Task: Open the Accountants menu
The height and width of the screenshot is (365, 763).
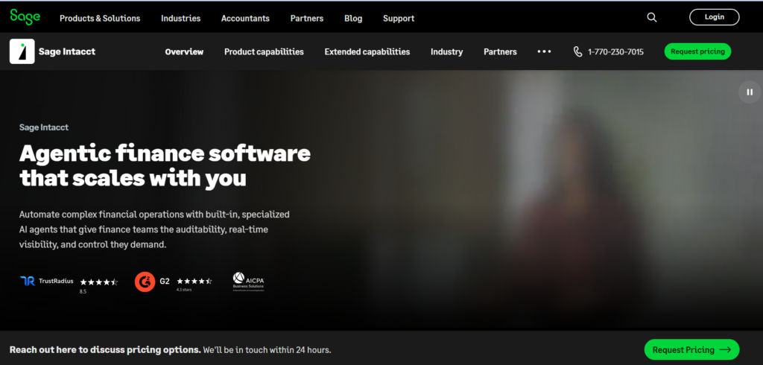Action: click(x=245, y=18)
